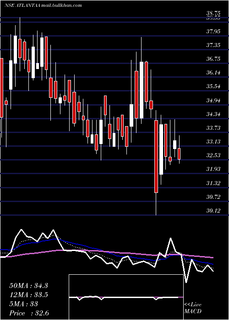Click the 12MA : 33.5 value

tap(28, 295)
